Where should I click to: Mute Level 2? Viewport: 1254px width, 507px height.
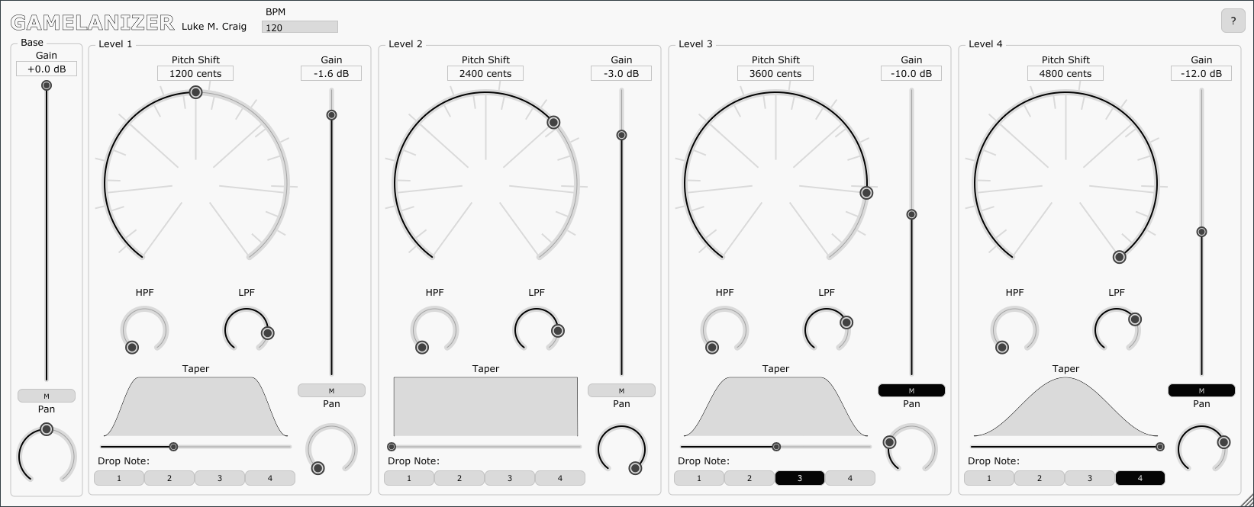[x=621, y=390]
